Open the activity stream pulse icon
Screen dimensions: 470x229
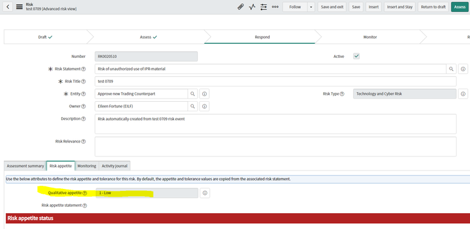click(x=252, y=7)
